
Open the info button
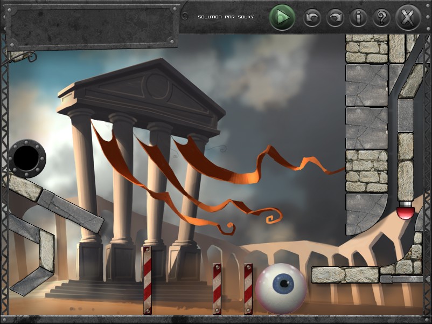pyautogui.click(x=358, y=18)
